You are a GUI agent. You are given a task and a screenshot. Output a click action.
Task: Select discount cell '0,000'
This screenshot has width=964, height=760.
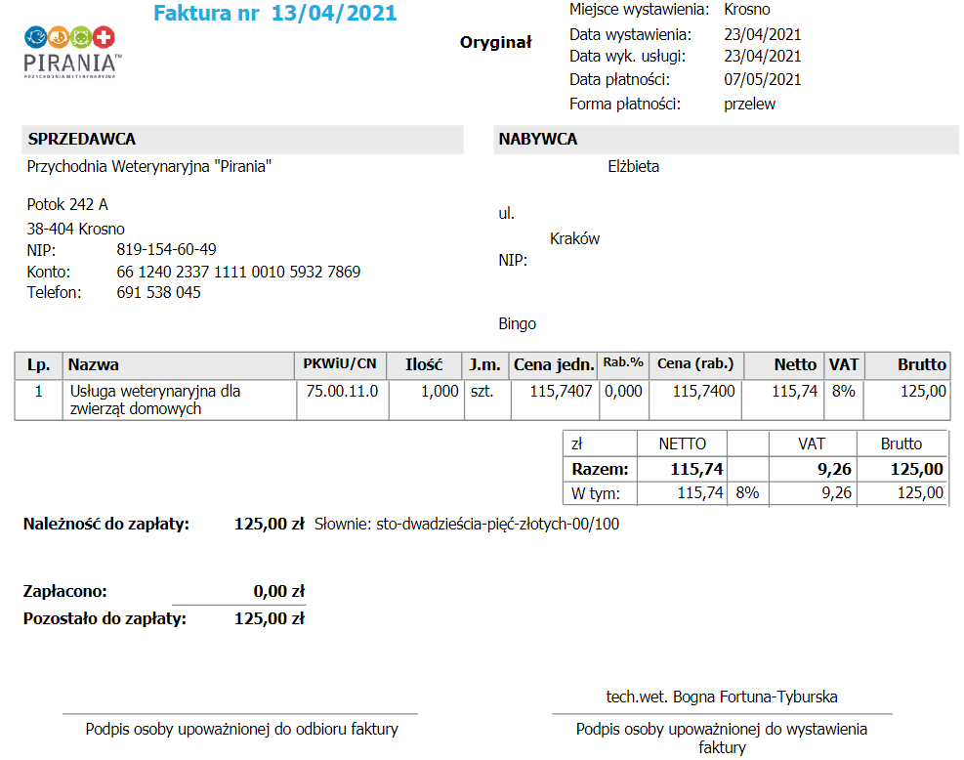623,391
